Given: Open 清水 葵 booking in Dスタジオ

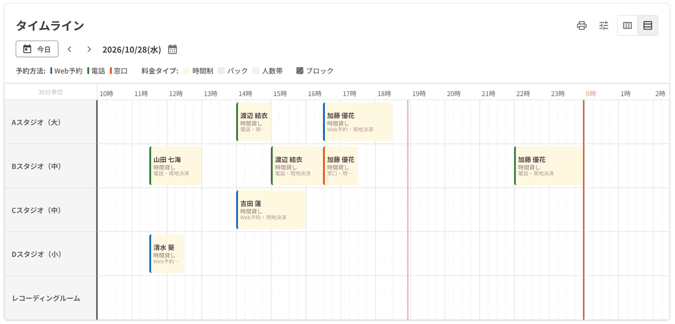Looking at the screenshot, I should pos(167,254).
